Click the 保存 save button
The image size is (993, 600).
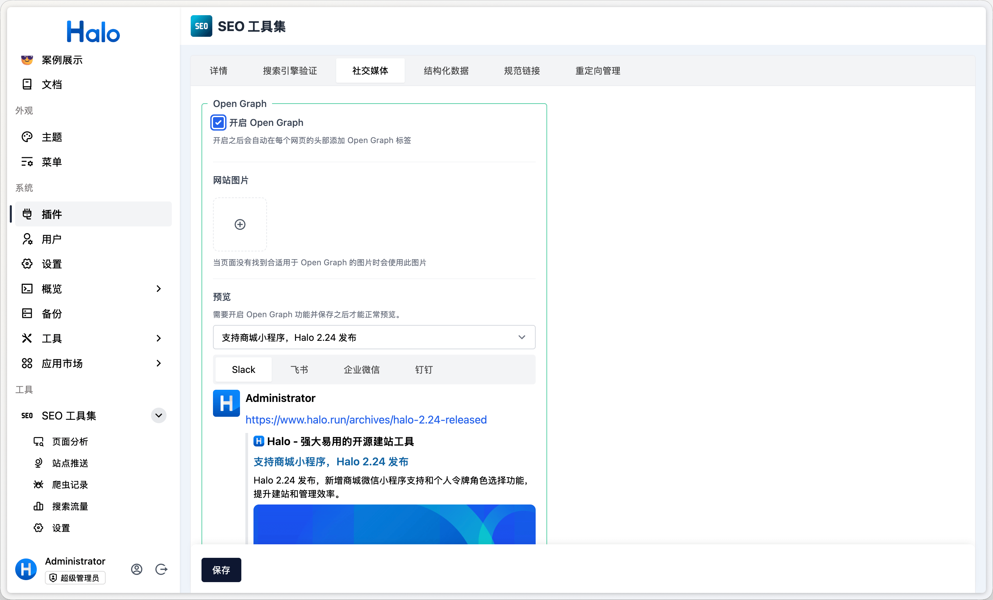pyautogui.click(x=221, y=570)
